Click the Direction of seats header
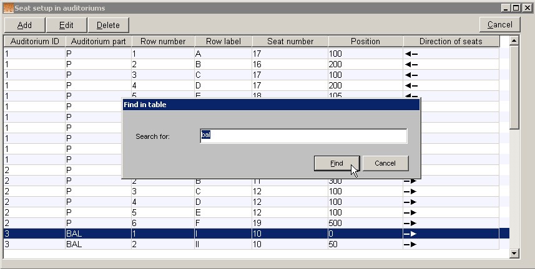 pyautogui.click(x=451, y=42)
